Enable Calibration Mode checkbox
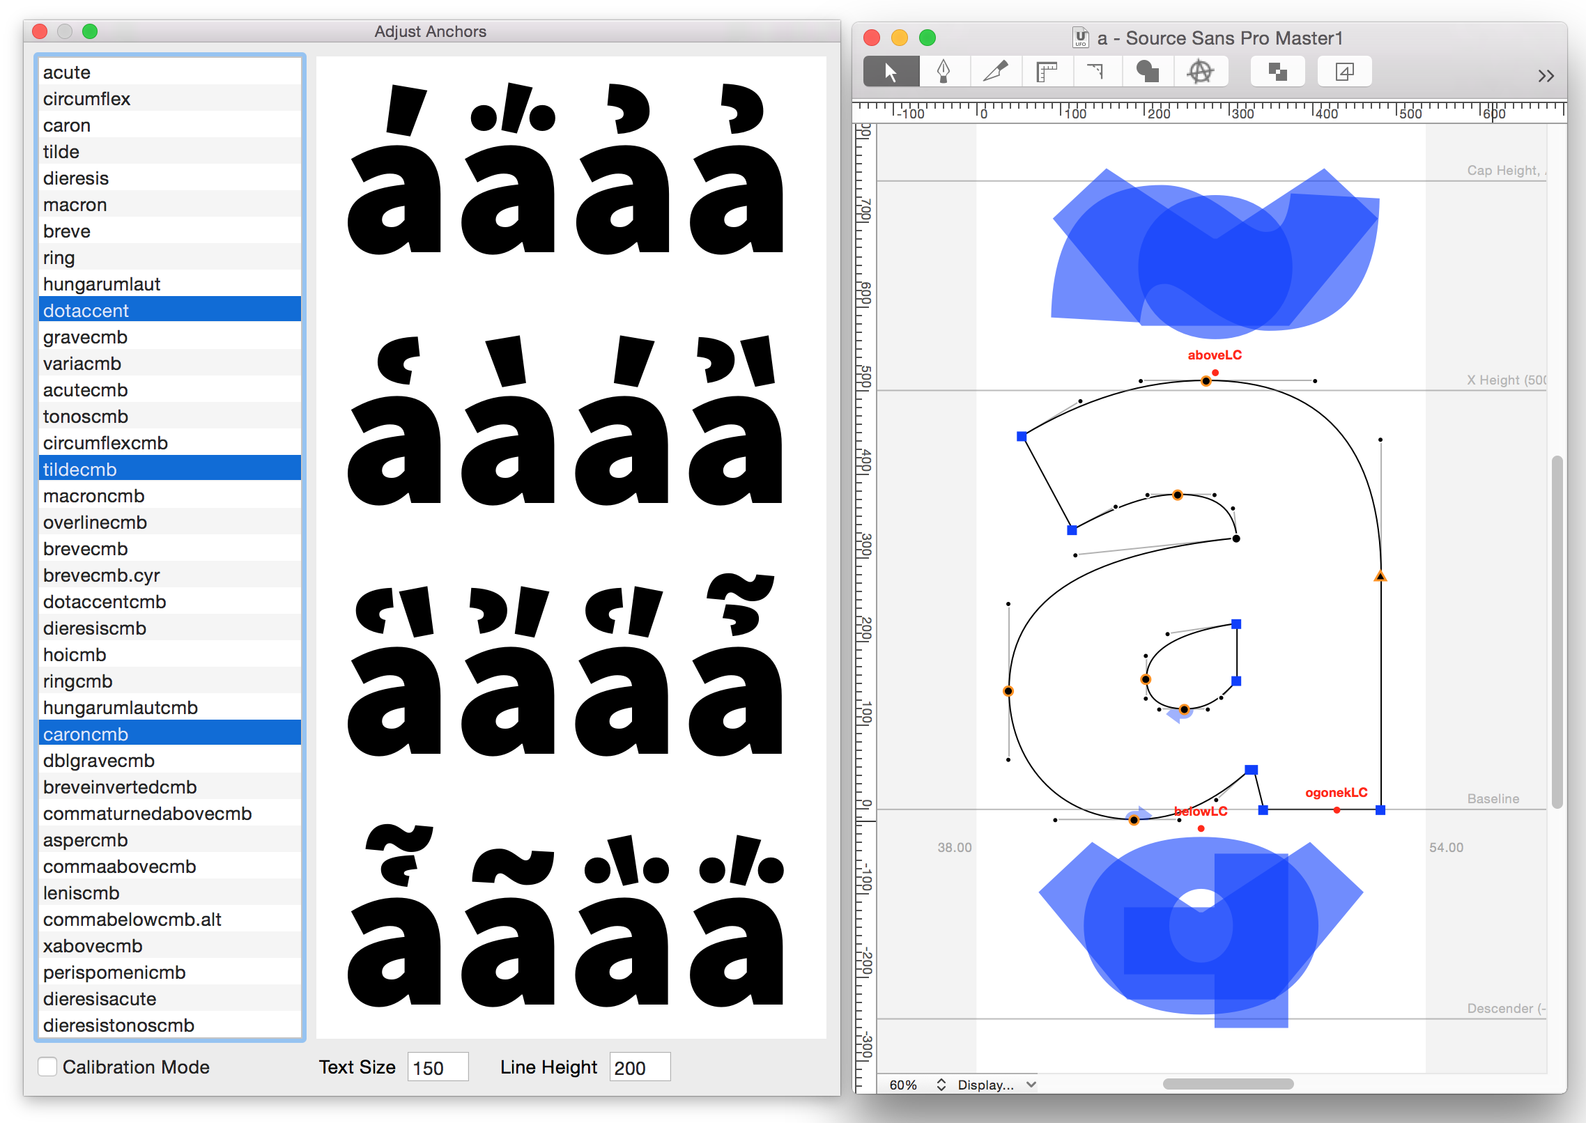Viewport: 1586px width, 1123px height. click(x=47, y=1067)
